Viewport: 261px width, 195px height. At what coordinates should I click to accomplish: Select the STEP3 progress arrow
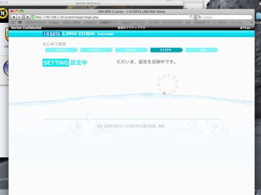pos(132,50)
